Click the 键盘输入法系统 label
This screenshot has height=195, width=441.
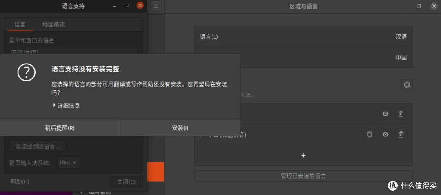coord(30,163)
